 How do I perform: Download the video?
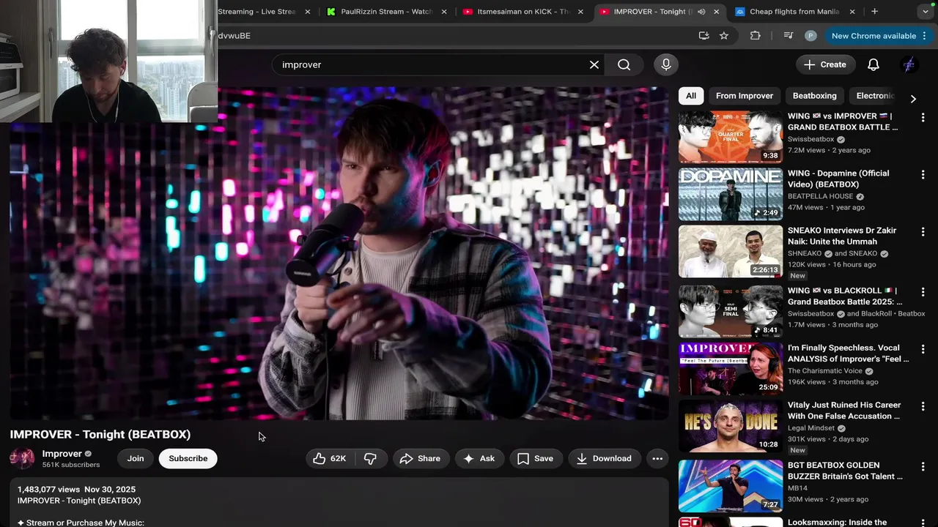click(604, 458)
